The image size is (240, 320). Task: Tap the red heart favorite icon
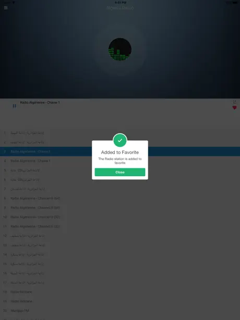tap(234, 107)
